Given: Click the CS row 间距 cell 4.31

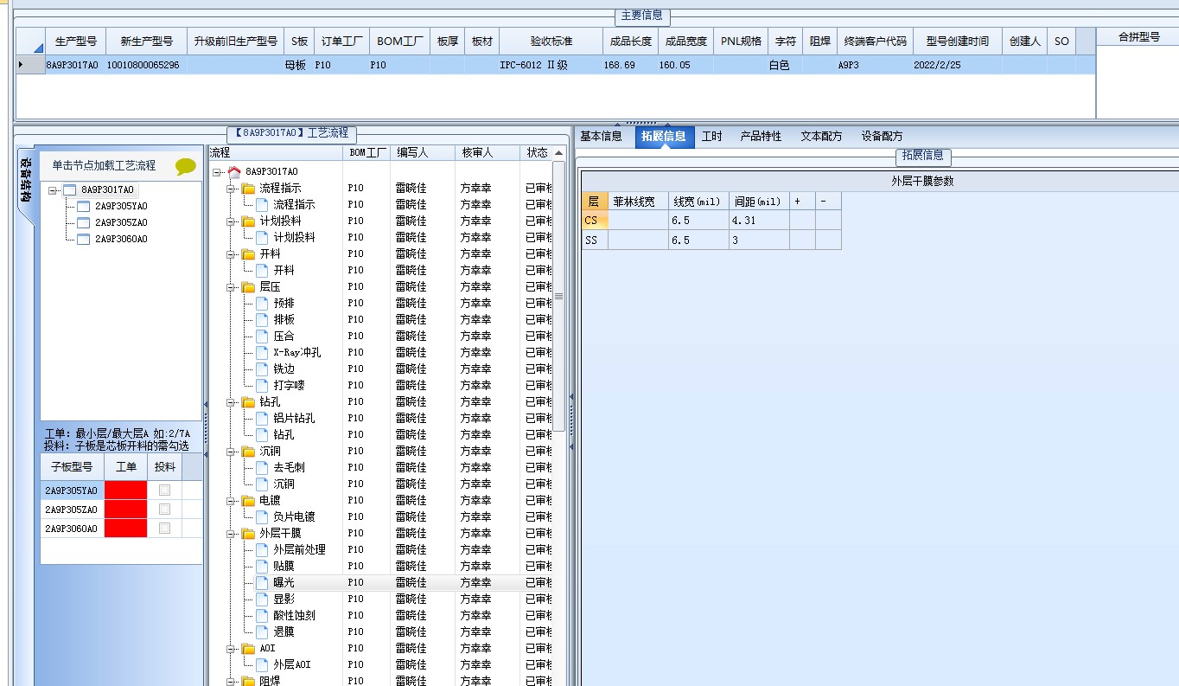Looking at the screenshot, I should tap(759, 221).
